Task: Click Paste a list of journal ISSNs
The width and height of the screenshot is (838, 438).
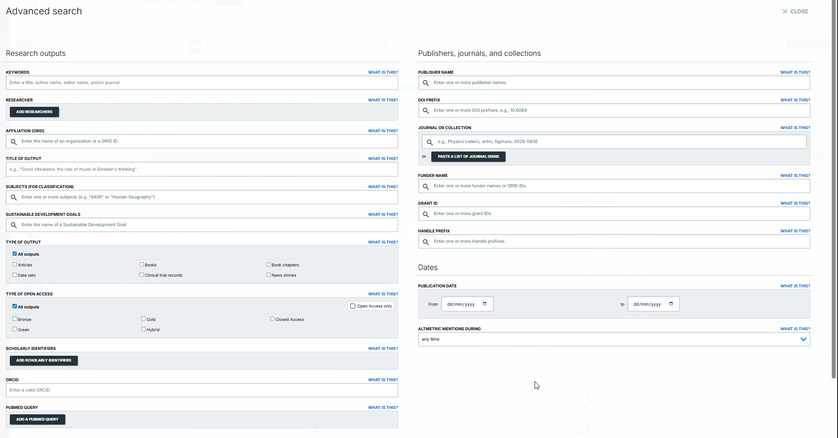Action: pos(468,156)
